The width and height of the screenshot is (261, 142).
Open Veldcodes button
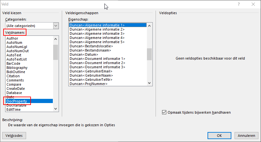coord(14,136)
